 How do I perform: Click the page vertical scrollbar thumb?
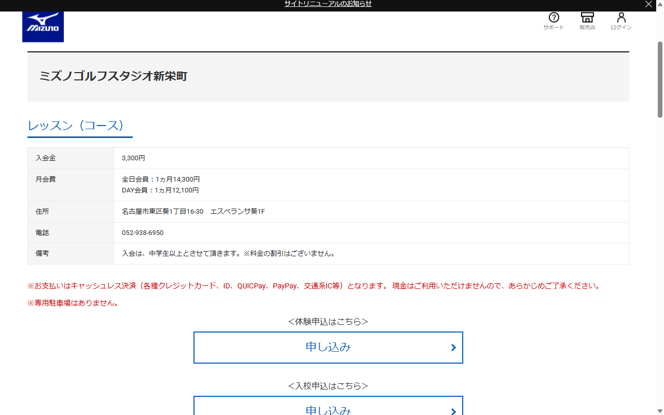pos(660,79)
